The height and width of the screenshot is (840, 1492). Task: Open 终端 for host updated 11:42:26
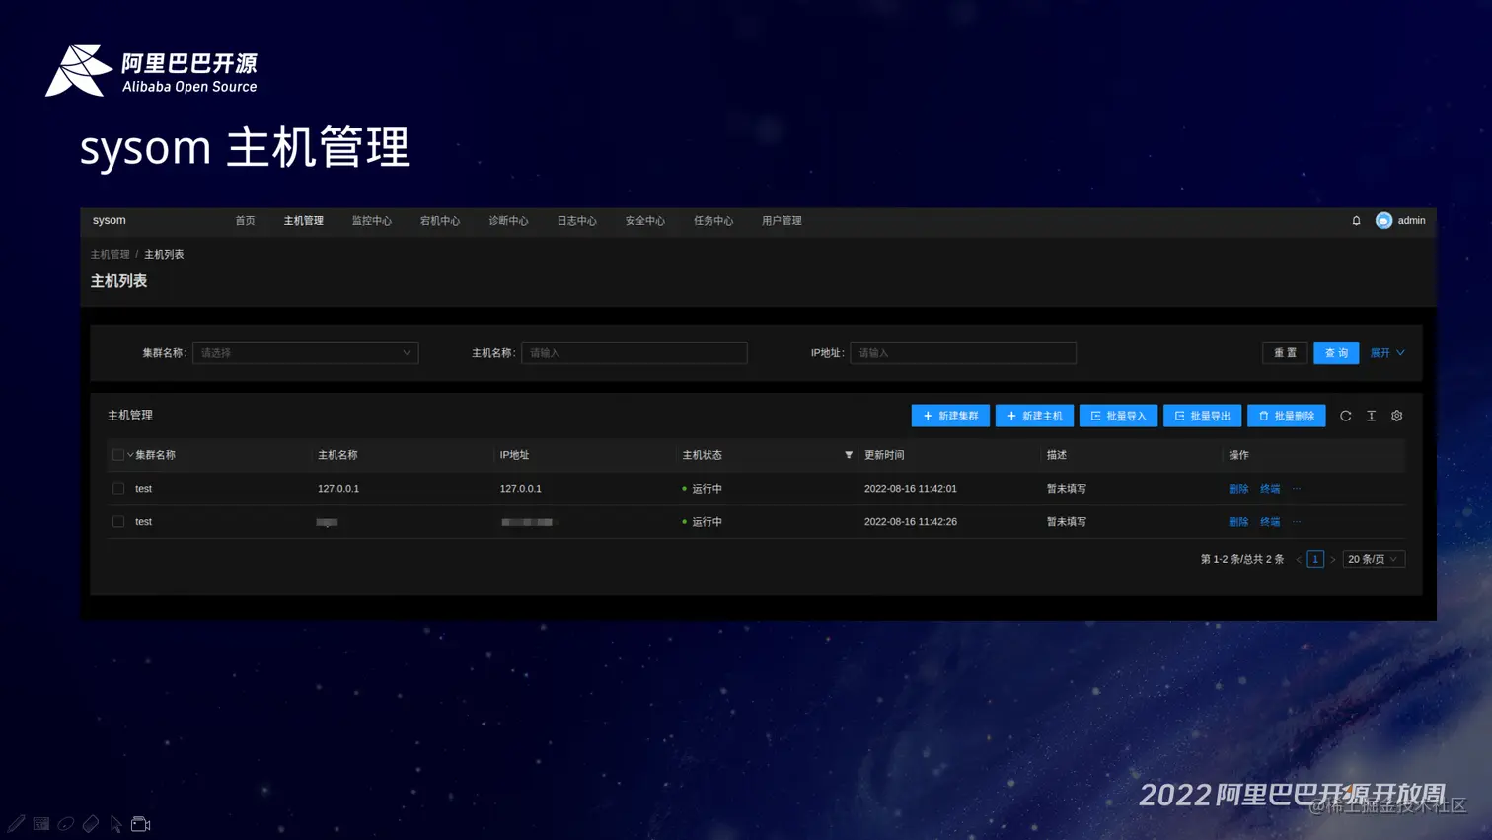click(x=1270, y=522)
